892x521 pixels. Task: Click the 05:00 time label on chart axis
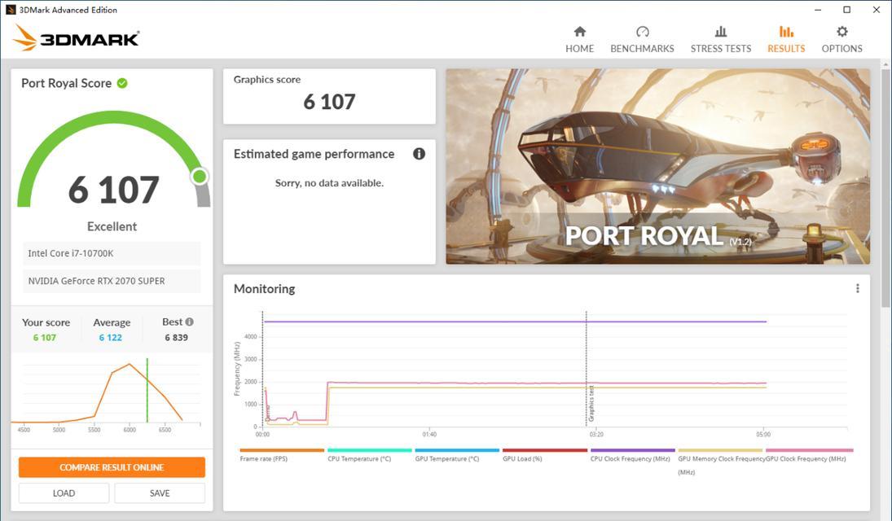point(763,434)
